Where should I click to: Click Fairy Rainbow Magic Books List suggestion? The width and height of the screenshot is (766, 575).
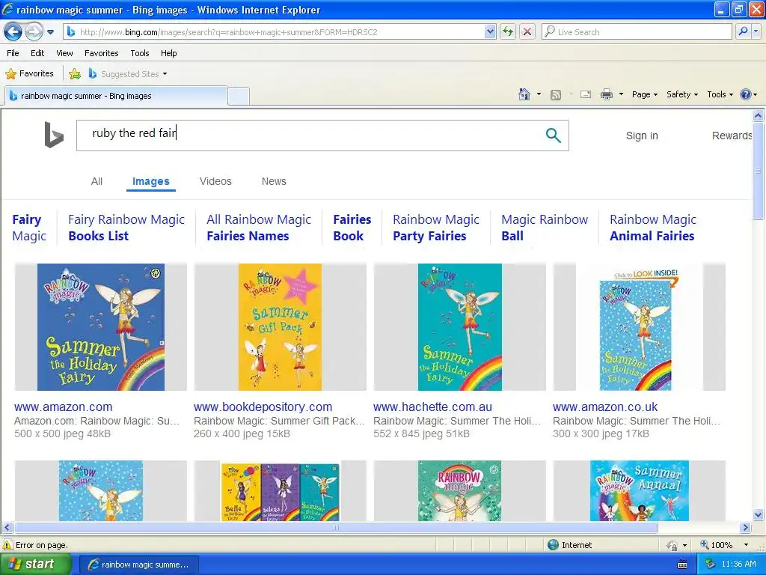[126, 228]
